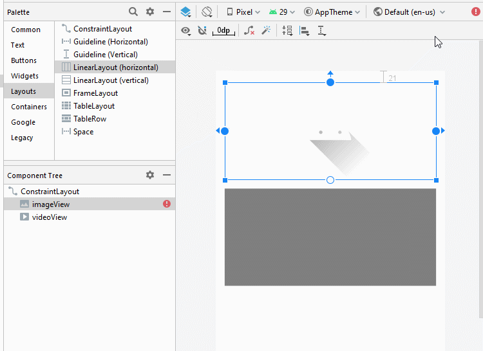Pick LinearLayout (vertical) from the palette
The image size is (483, 351).
tap(115, 80)
